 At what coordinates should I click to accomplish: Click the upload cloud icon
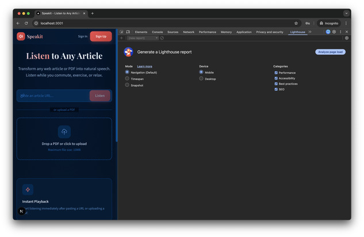coord(64,132)
